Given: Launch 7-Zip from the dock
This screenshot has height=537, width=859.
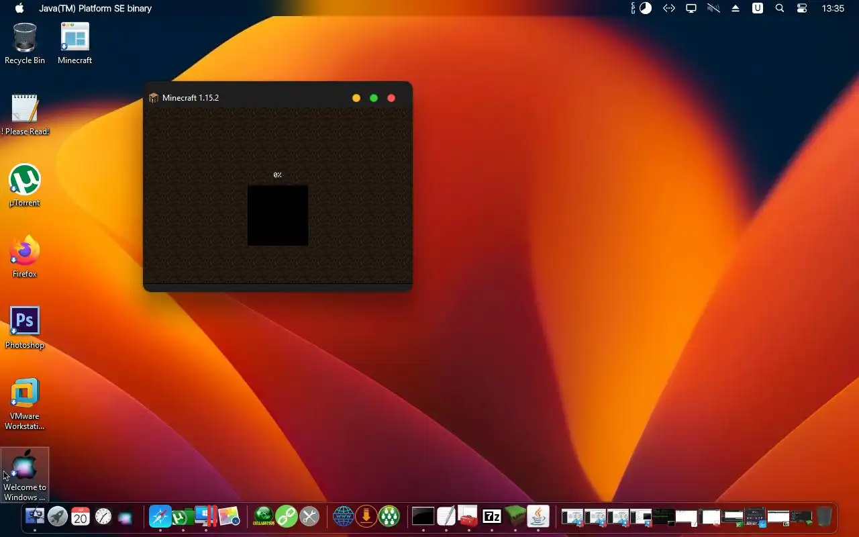Looking at the screenshot, I should 492,516.
